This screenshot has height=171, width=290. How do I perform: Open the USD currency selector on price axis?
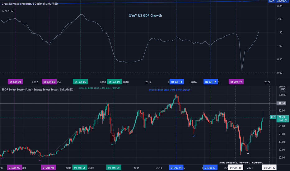coord(283,90)
